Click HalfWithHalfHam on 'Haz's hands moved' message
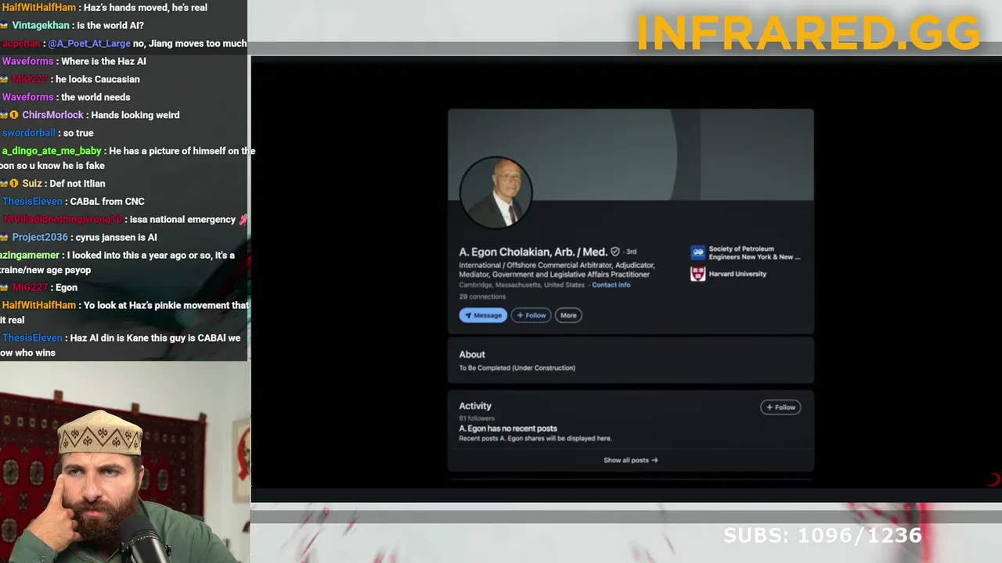The width and height of the screenshot is (1002, 563). pos(39,8)
